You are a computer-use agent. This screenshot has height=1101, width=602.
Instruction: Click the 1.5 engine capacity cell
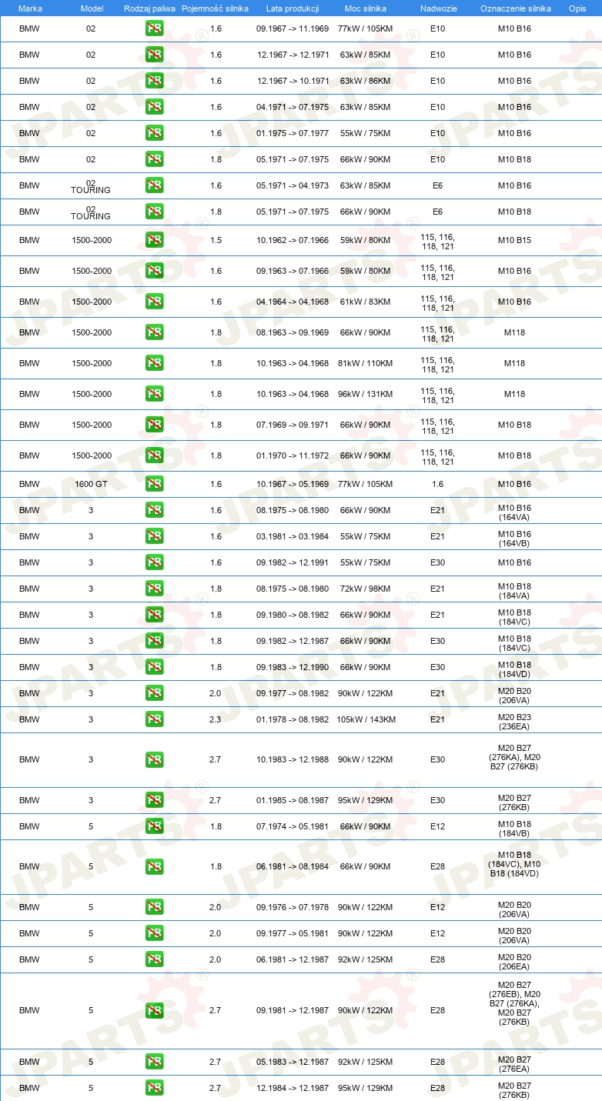(x=216, y=240)
